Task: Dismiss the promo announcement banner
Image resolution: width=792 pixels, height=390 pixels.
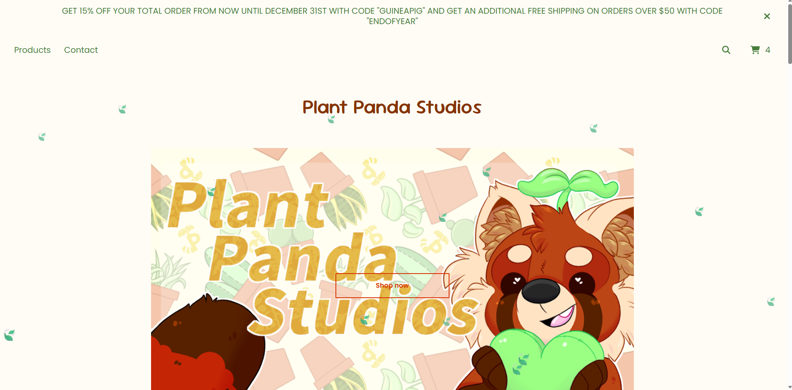Action: pyautogui.click(x=767, y=16)
